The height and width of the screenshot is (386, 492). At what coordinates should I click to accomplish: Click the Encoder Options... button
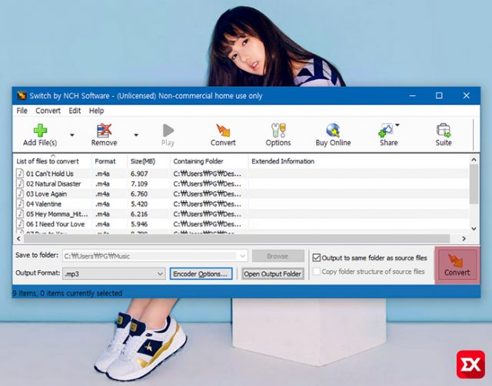pos(201,273)
